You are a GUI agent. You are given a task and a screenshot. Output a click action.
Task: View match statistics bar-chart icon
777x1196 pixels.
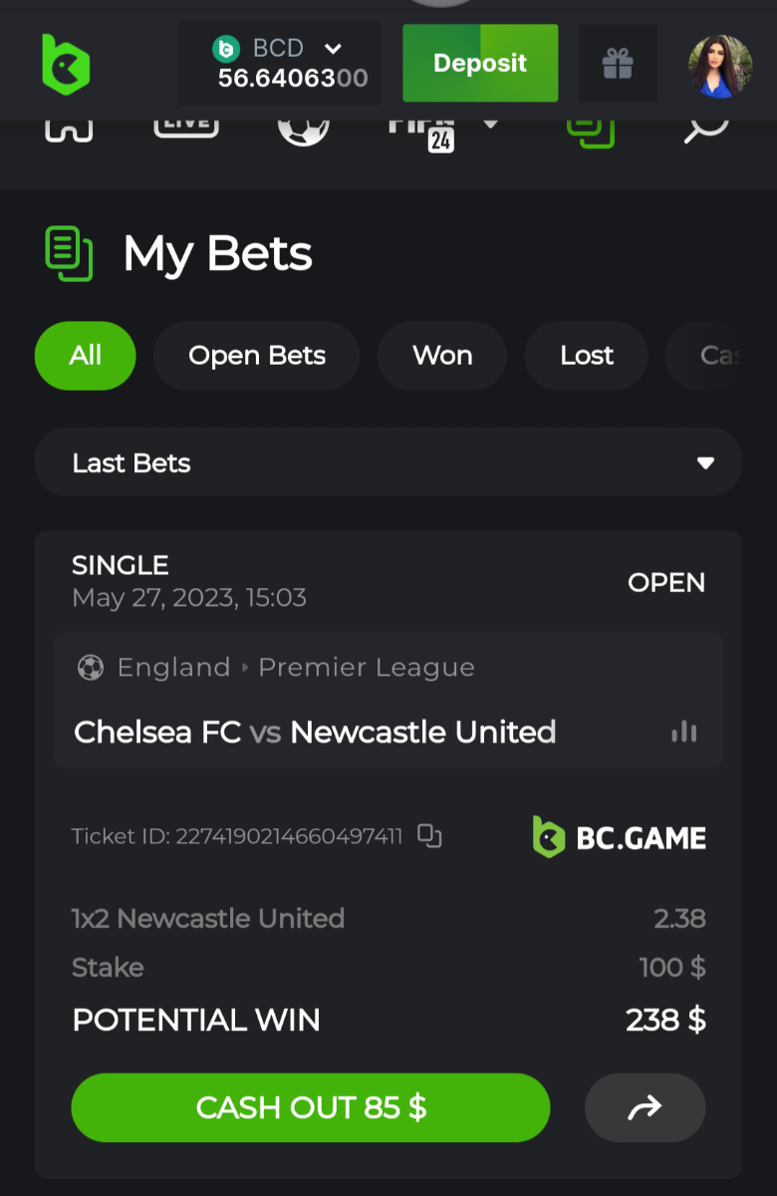click(684, 733)
